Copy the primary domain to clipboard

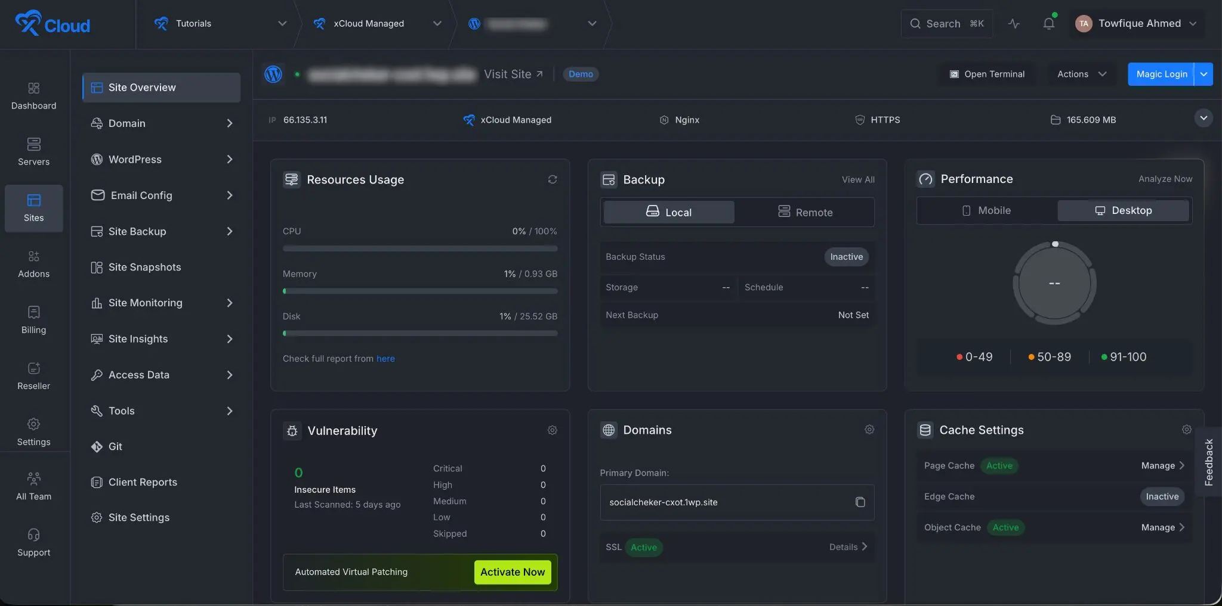coord(860,502)
